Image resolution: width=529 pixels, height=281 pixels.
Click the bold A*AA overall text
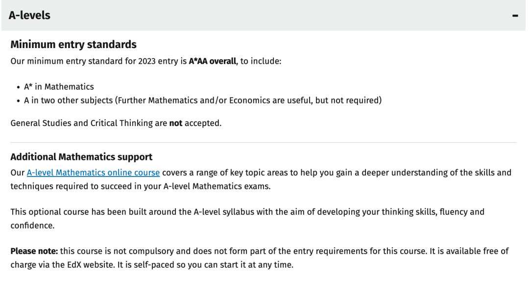tap(213, 61)
